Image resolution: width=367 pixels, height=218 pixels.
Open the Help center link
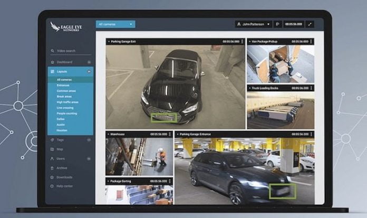64,186
